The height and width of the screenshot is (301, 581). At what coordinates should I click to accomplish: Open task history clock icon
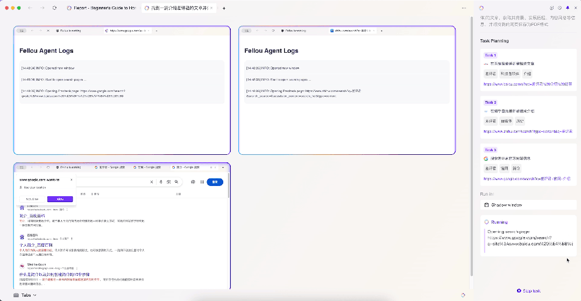[559, 8]
